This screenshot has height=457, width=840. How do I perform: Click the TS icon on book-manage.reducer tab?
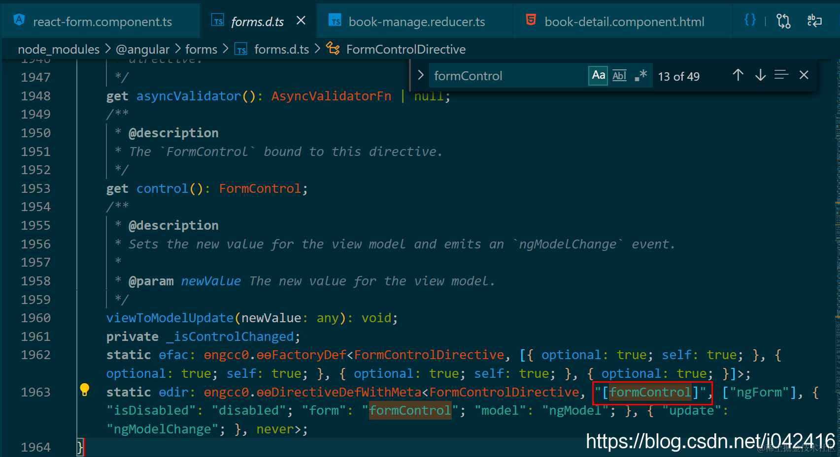pos(335,21)
